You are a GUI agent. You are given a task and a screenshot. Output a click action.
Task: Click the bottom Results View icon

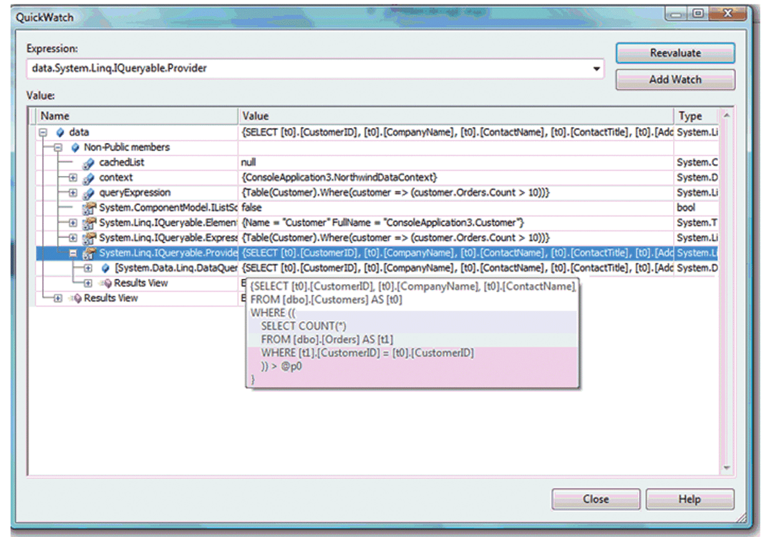tap(75, 298)
